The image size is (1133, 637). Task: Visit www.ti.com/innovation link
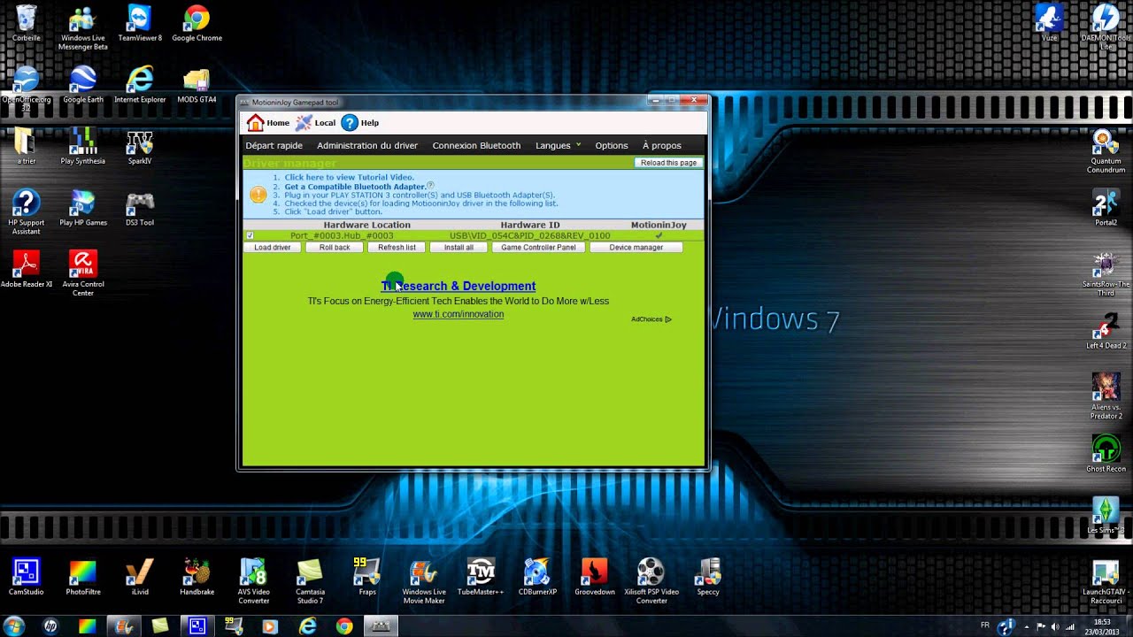click(x=459, y=314)
